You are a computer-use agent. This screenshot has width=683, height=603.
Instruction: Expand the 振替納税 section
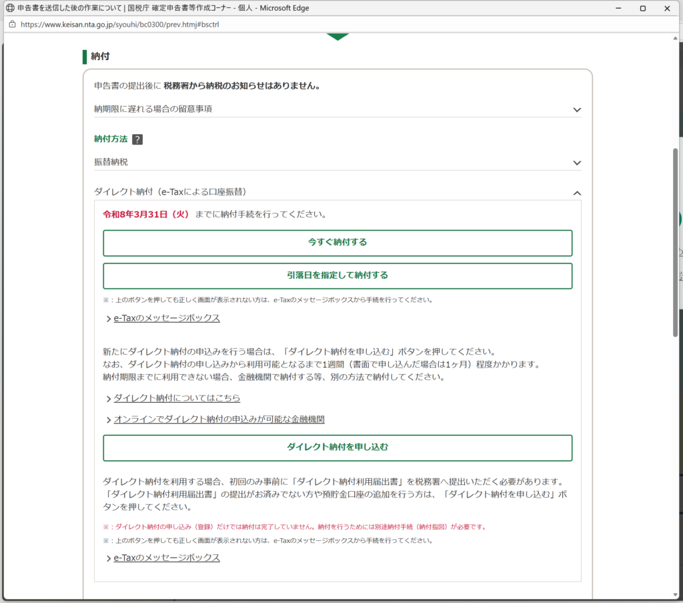(x=577, y=163)
